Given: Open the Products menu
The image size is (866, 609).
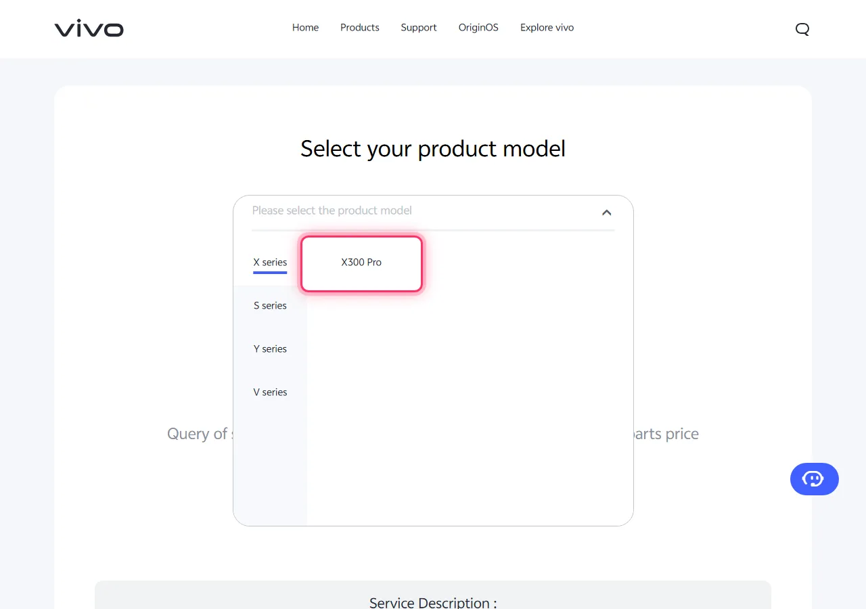Looking at the screenshot, I should pos(360,28).
